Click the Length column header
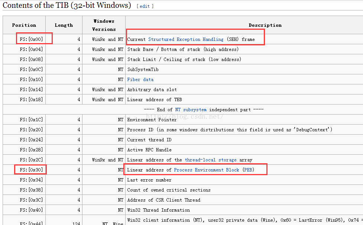Screen dimensions: 363x225 pos(64,25)
